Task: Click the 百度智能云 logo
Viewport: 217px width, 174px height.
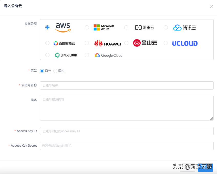Action: click(64, 43)
